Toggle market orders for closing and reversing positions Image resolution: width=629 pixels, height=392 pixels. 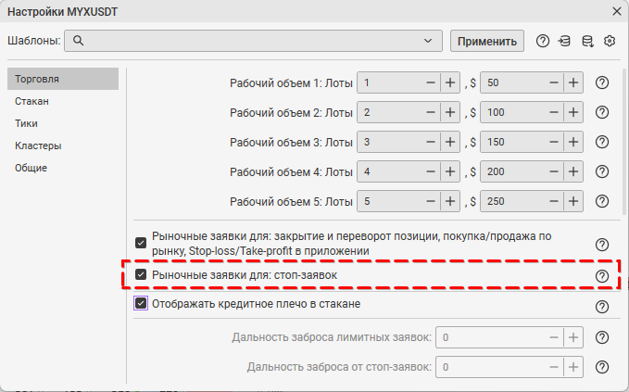(x=141, y=243)
